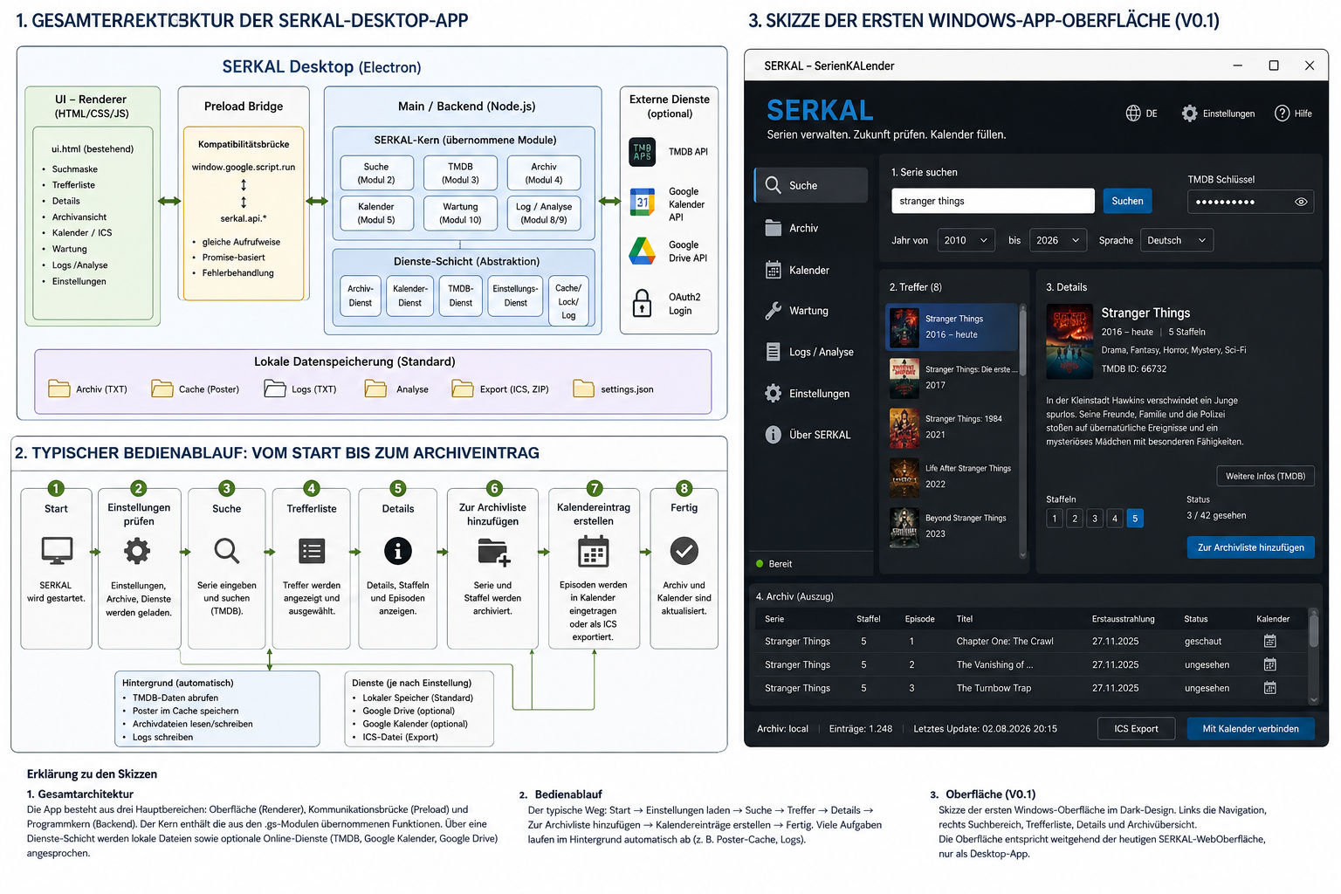This screenshot has width=1341, height=894.
Task: Select Staffel 2 button
Action: point(1075,519)
